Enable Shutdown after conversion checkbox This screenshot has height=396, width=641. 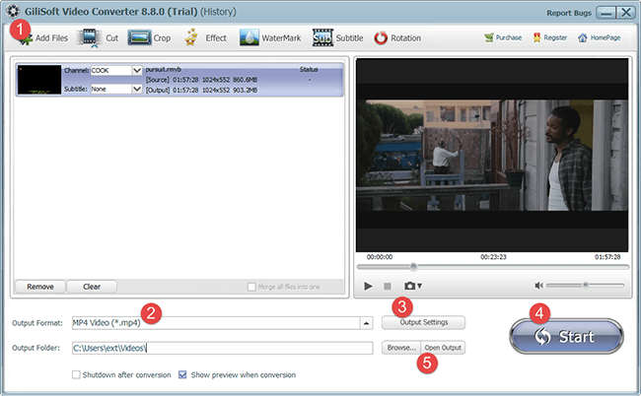(77, 374)
